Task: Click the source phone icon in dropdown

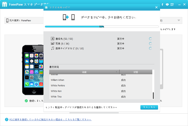Action: [7, 20]
